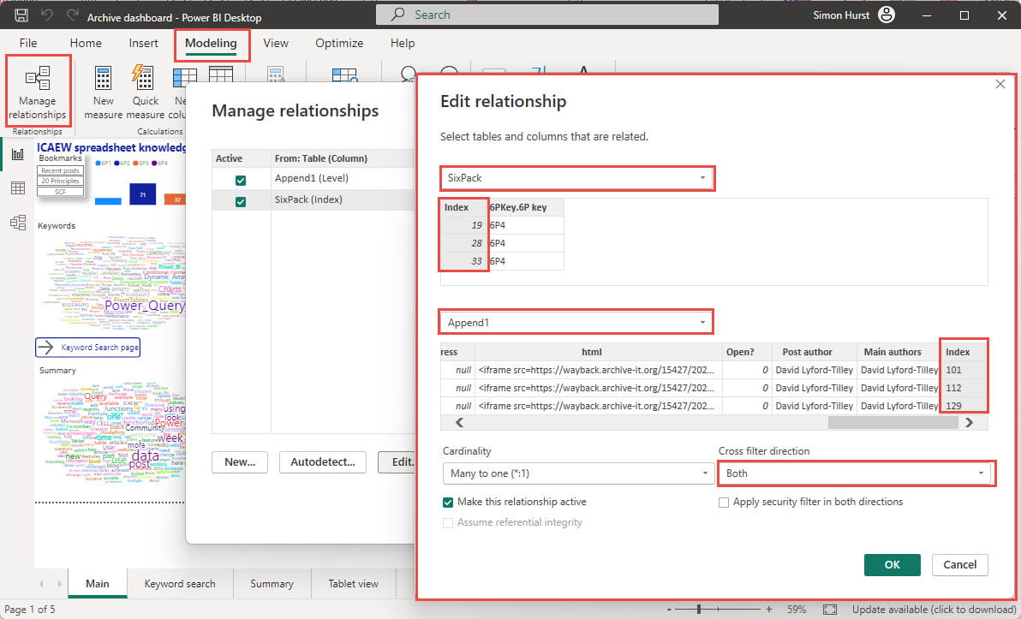Click the Save icon in title bar
Screen dimensions: 1021x619
pos(21,15)
